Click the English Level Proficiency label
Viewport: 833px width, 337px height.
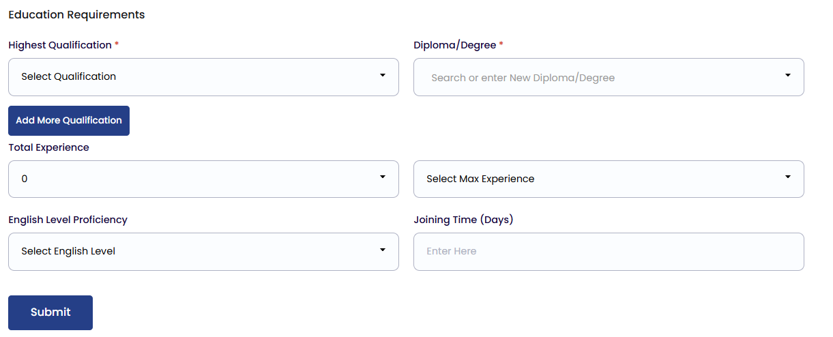(68, 220)
